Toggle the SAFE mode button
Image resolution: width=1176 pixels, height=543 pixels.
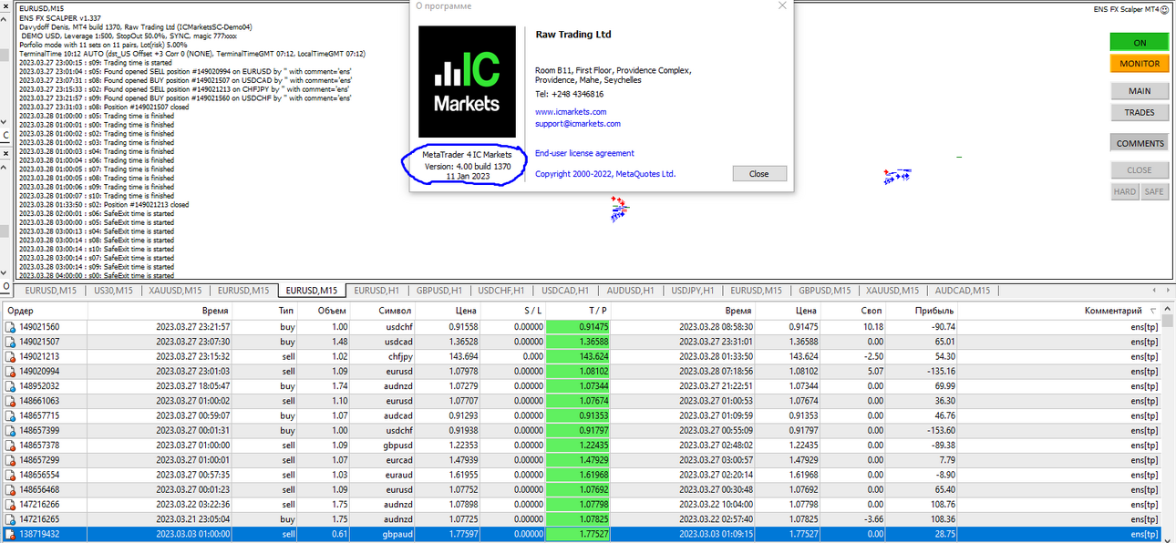coord(1154,191)
